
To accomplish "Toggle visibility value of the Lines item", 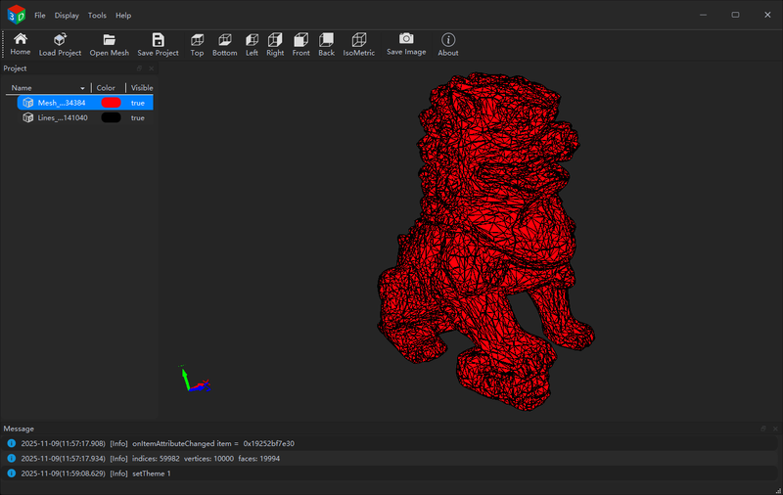I will pos(138,117).
